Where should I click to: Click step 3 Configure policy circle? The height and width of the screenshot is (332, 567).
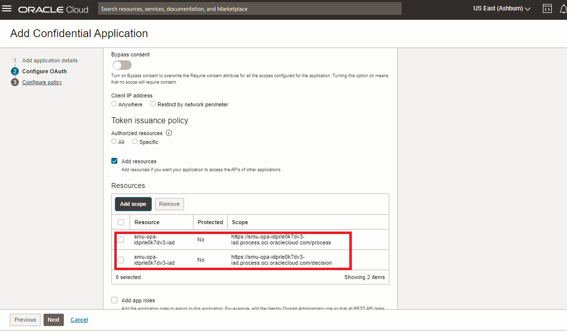point(15,82)
